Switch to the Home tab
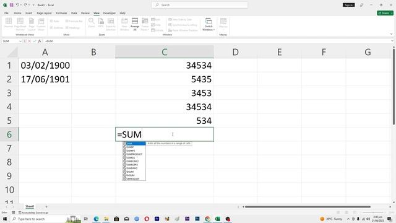Image resolution: width=396 pixels, height=223 pixels. tap(17, 13)
